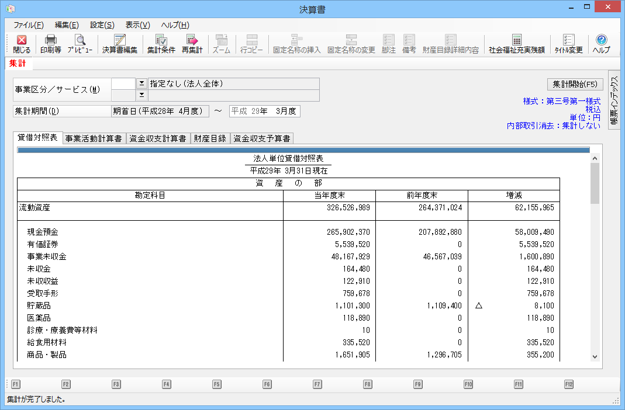
Task: Open the ファイル(F) menu
Action: coord(28,25)
